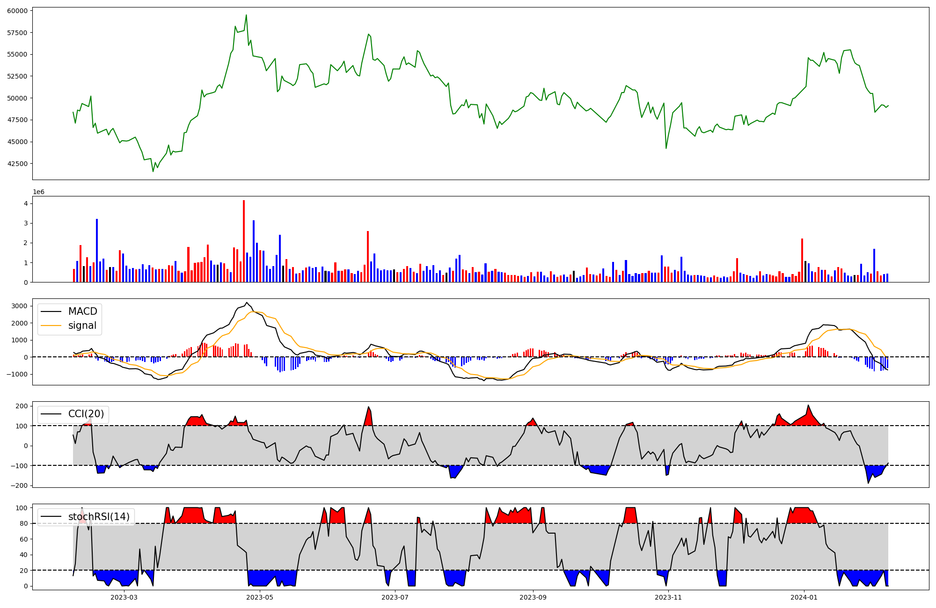Click the MACD legend label
The height and width of the screenshot is (608, 936).
click(x=83, y=311)
